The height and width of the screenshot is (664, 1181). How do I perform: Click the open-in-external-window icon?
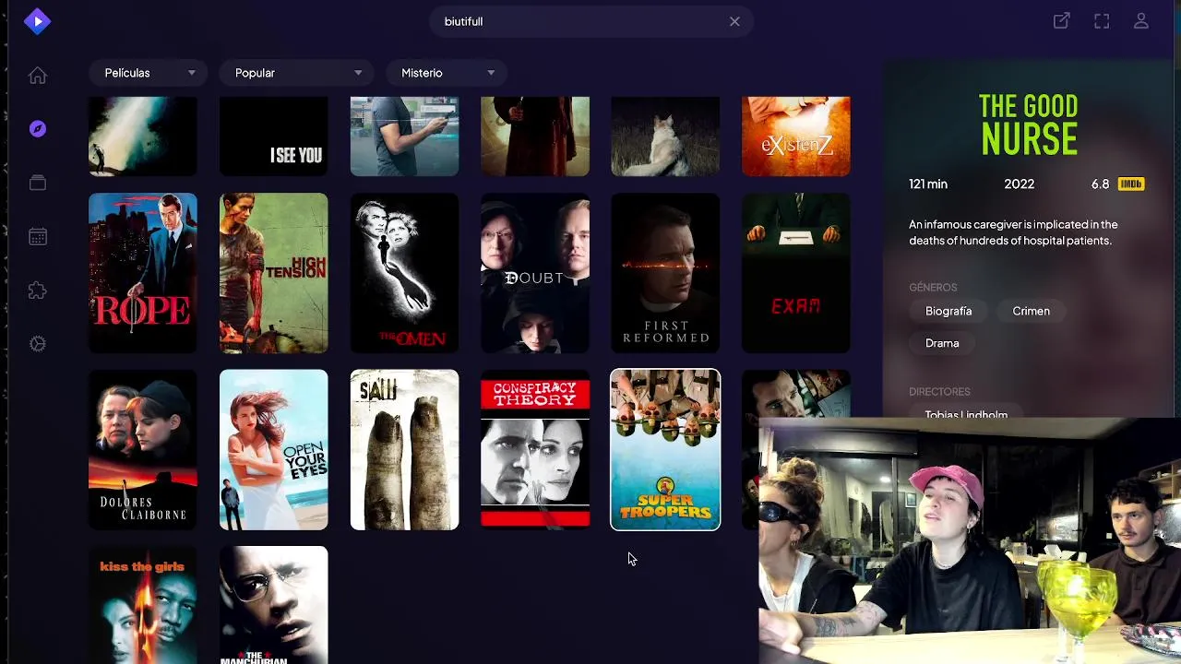point(1062,20)
